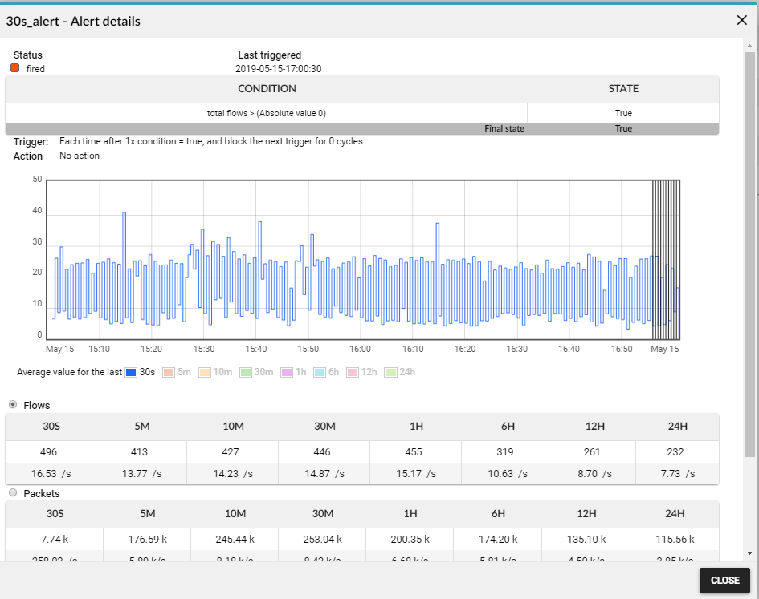This screenshot has width=759, height=599.
Task: Enable the 10m average series
Action: [206, 372]
